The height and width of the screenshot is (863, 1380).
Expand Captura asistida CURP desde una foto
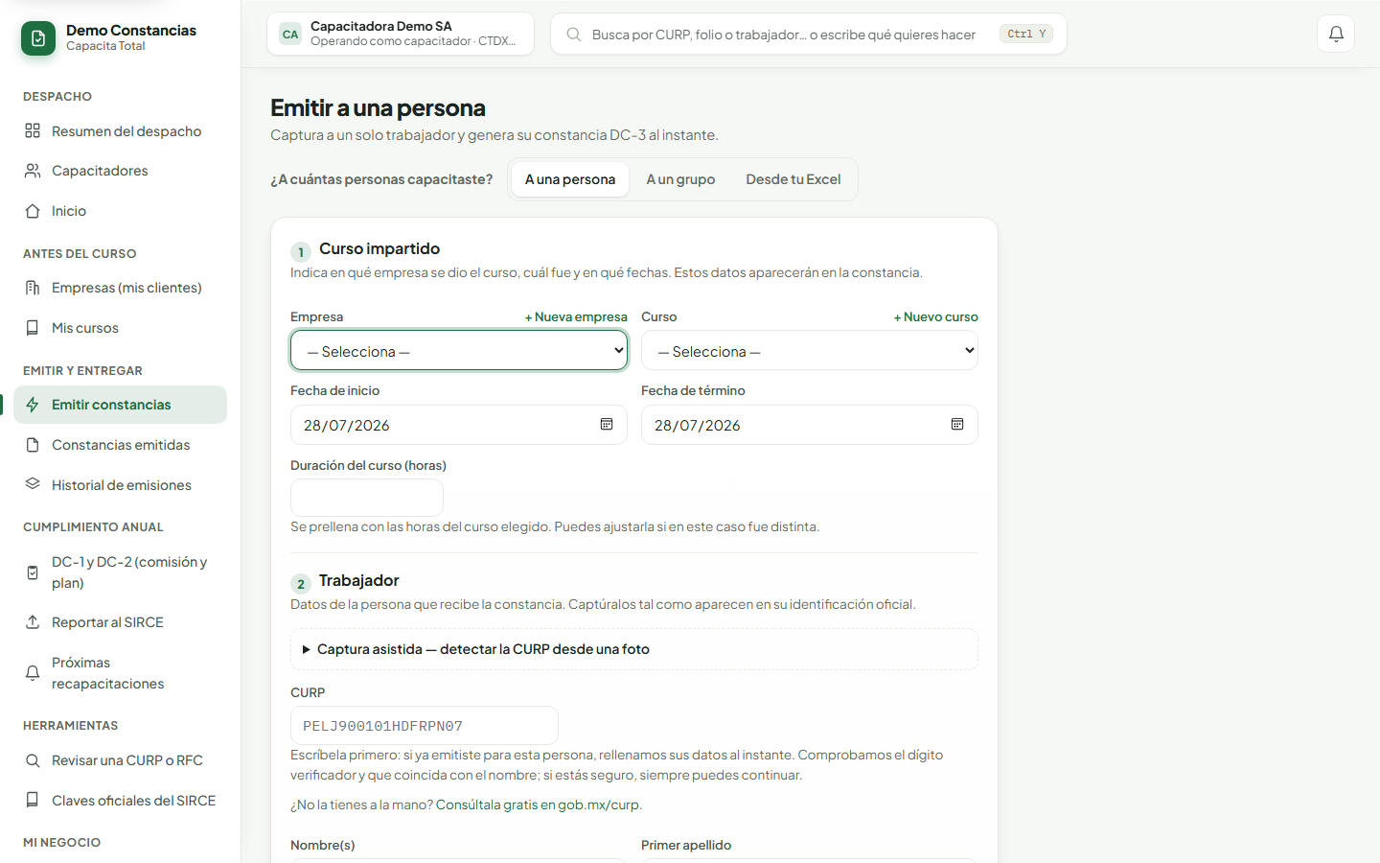click(634, 649)
